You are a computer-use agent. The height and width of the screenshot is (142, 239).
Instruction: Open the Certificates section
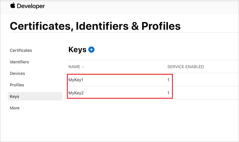[x=21, y=50]
